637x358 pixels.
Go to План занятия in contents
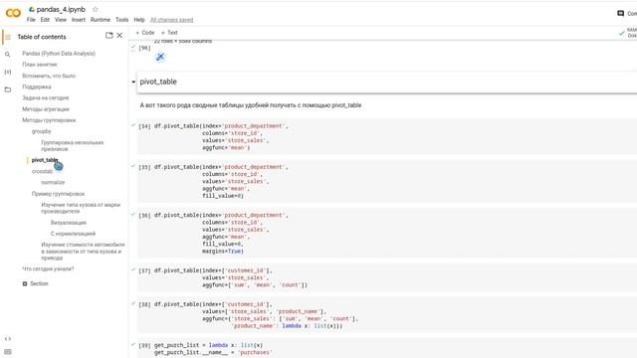40,65
